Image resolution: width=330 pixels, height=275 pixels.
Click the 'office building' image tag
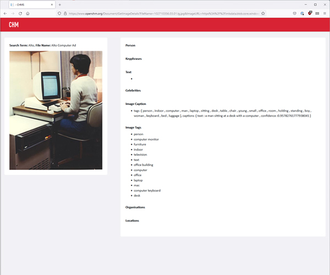[144, 165]
